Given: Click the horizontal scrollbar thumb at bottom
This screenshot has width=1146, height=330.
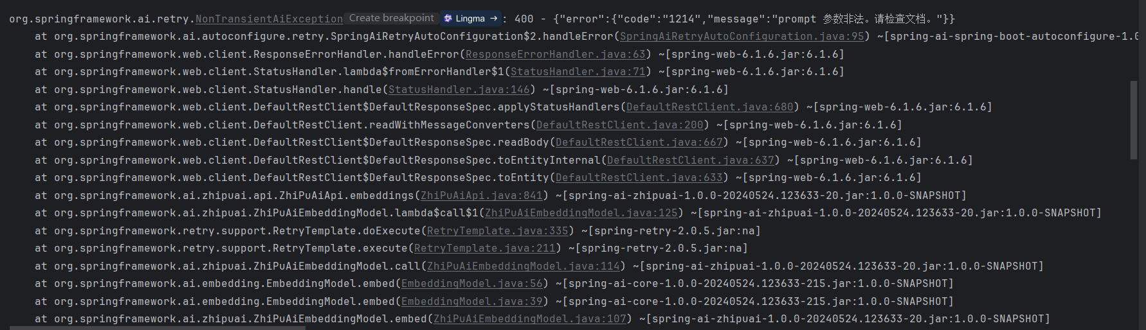Looking at the screenshot, I should [158, 328].
